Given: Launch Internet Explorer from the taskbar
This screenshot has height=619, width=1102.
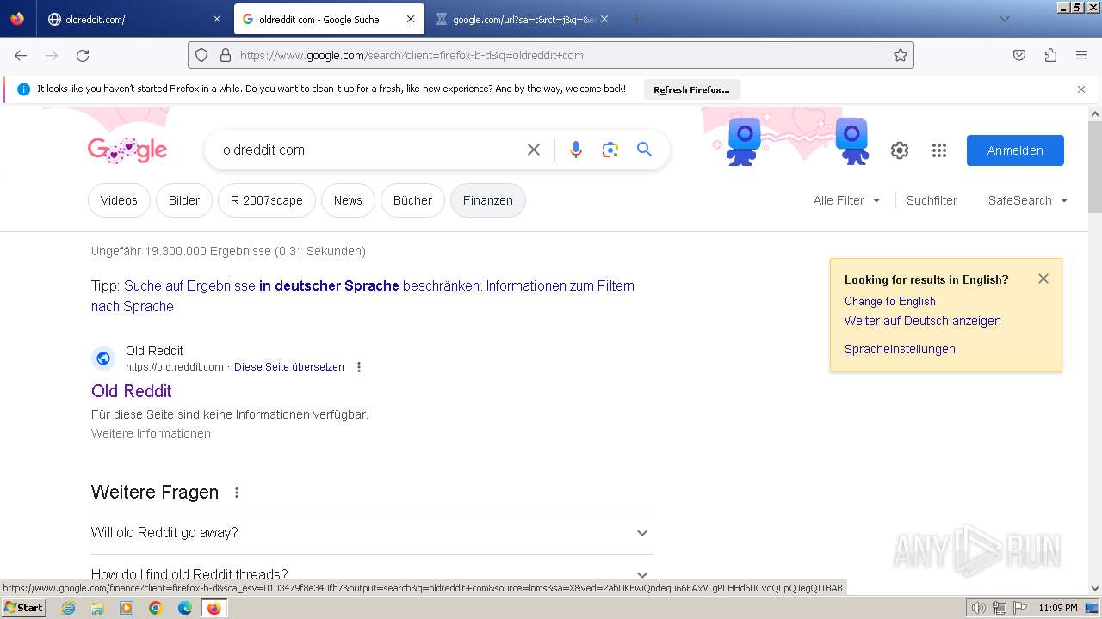Looking at the screenshot, I should coord(68,608).
